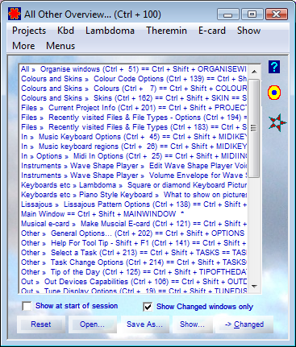Open the Lambdoma menu
Viewport: 296px width, 347px height.
(x=110, y=31)
